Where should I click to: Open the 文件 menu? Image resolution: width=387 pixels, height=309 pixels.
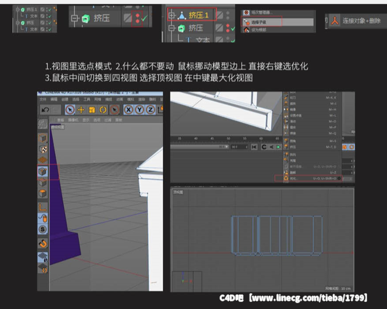[43, 99]
